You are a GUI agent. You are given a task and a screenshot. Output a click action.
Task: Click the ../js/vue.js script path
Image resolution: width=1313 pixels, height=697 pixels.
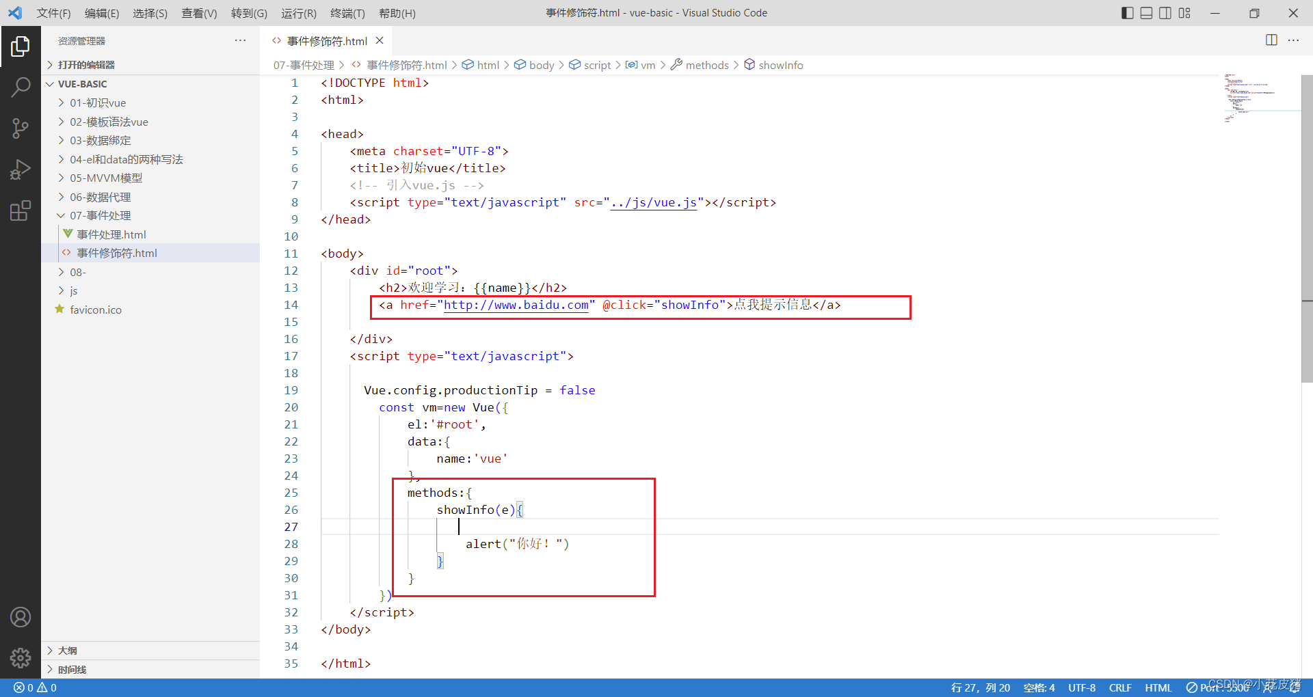(x=653, y=202)
